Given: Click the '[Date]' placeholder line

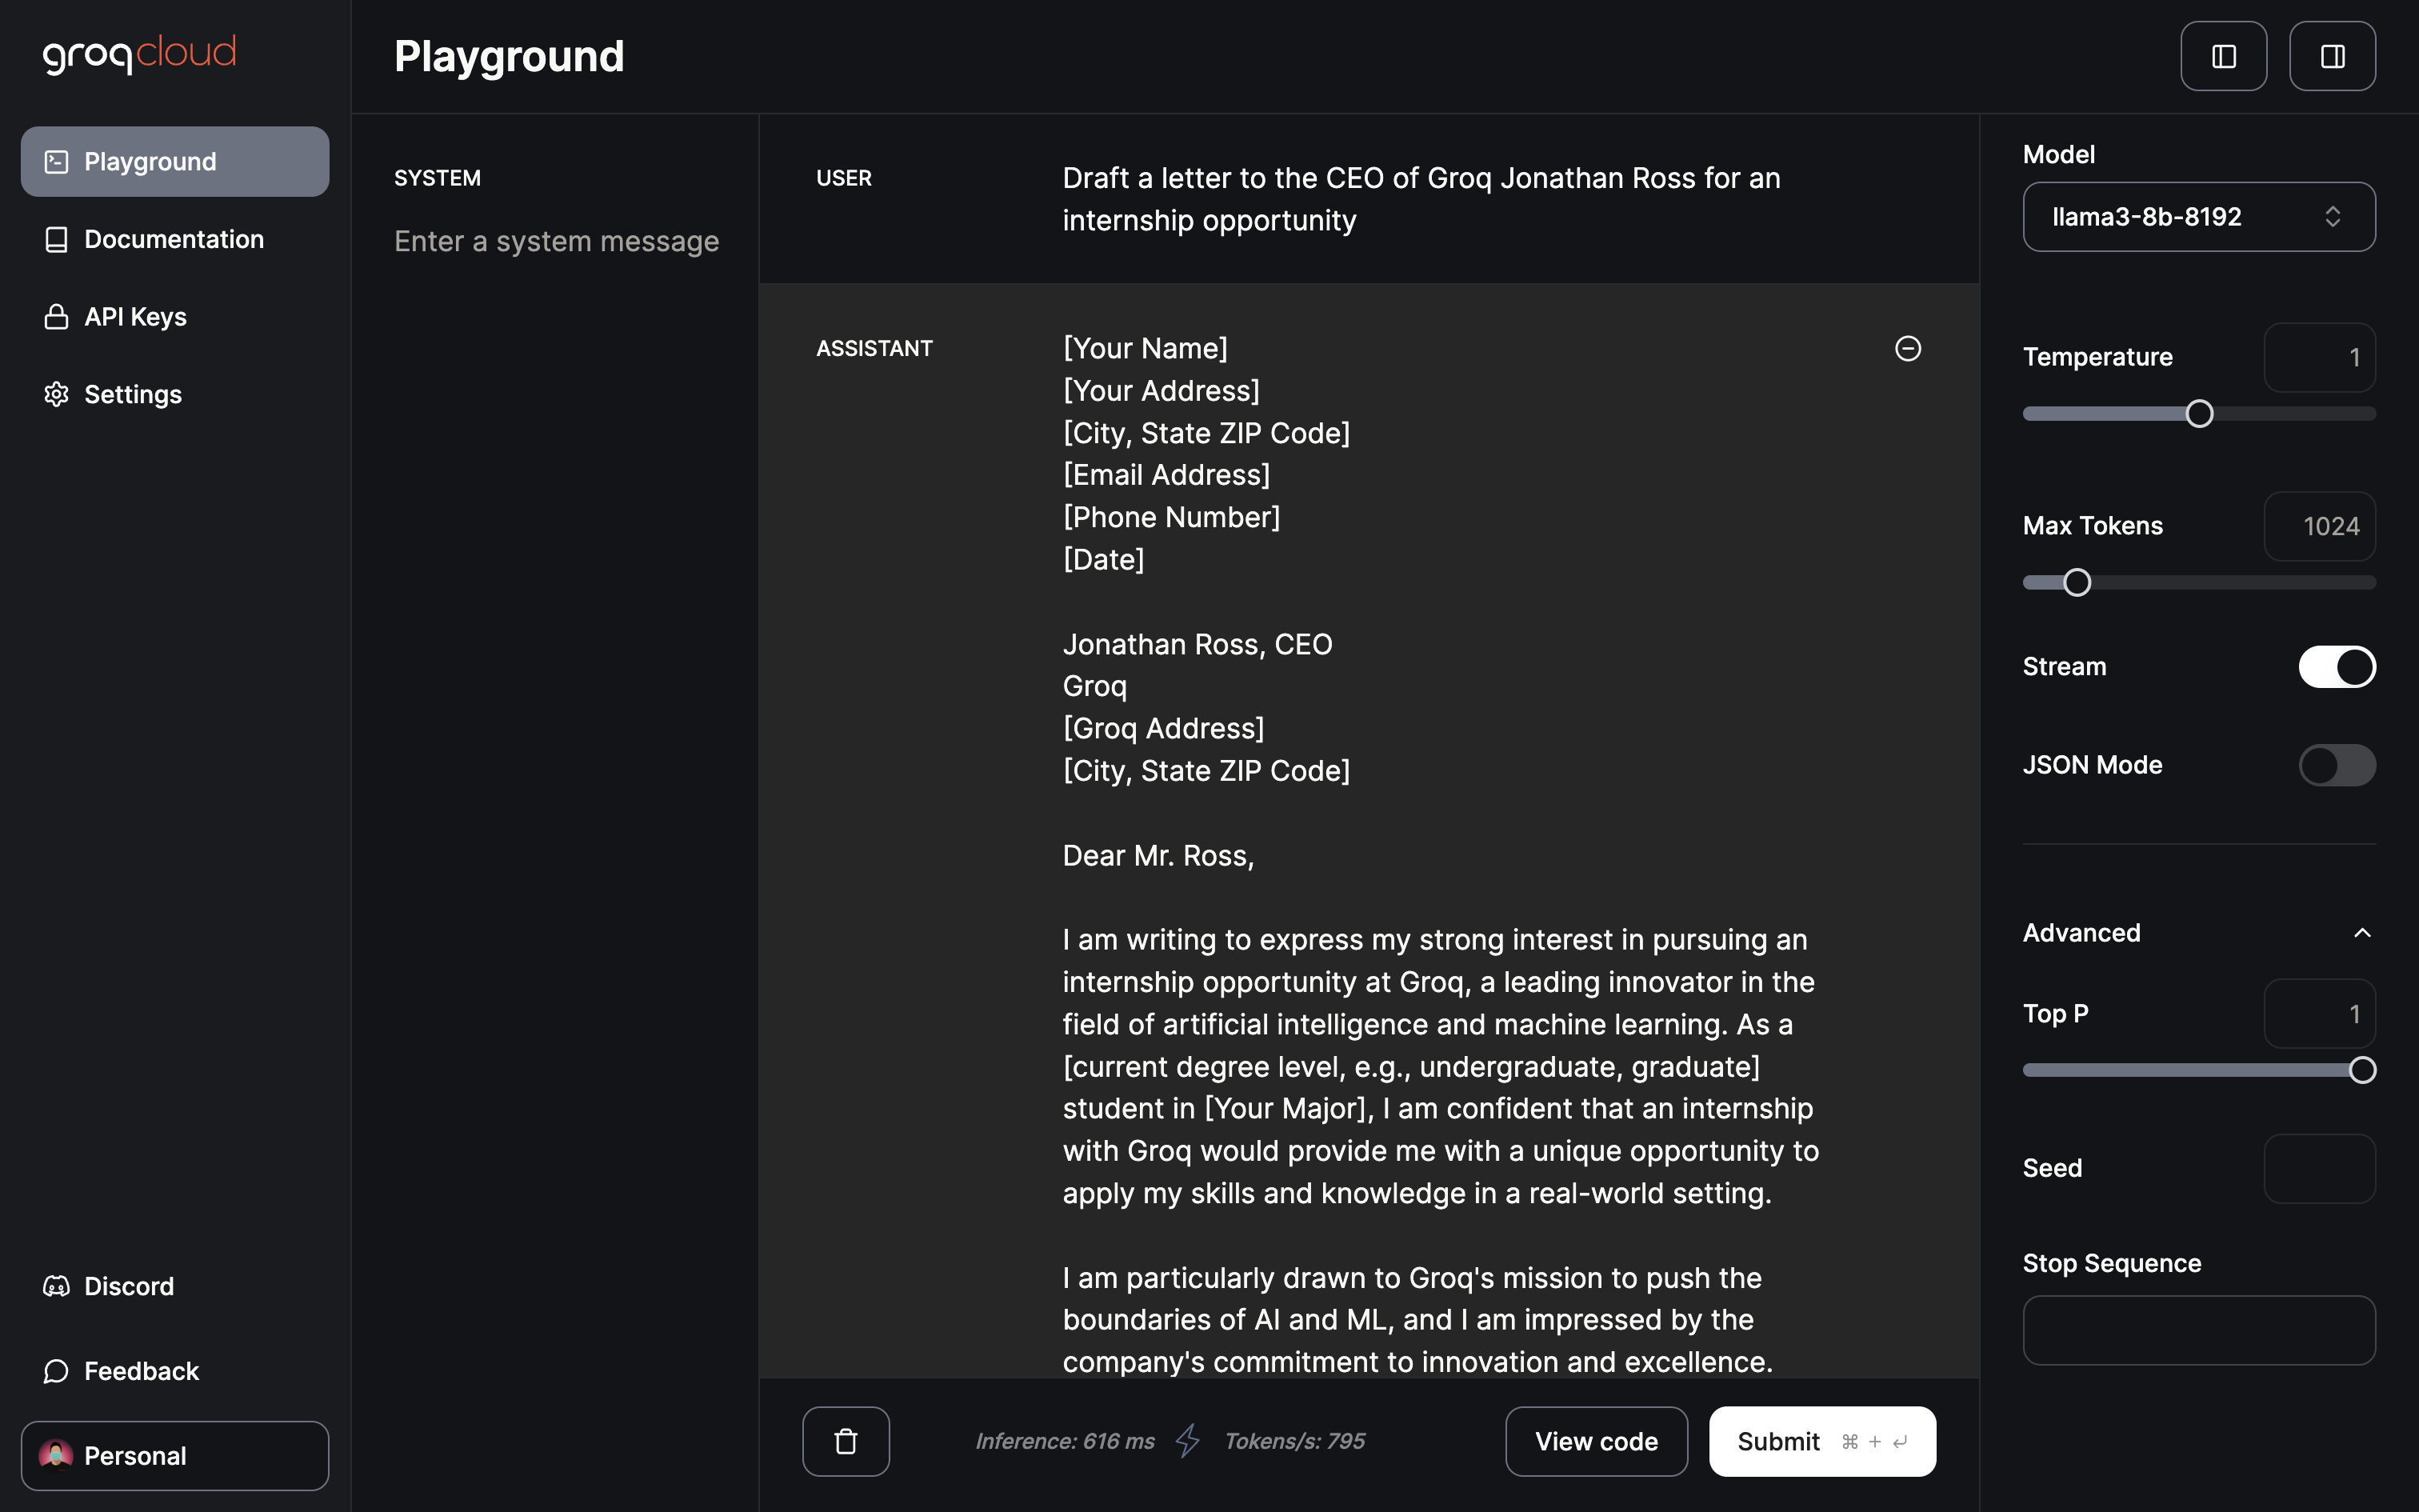Looking at the screenshot, I should pyautogui.click(x=1104, y=559).
